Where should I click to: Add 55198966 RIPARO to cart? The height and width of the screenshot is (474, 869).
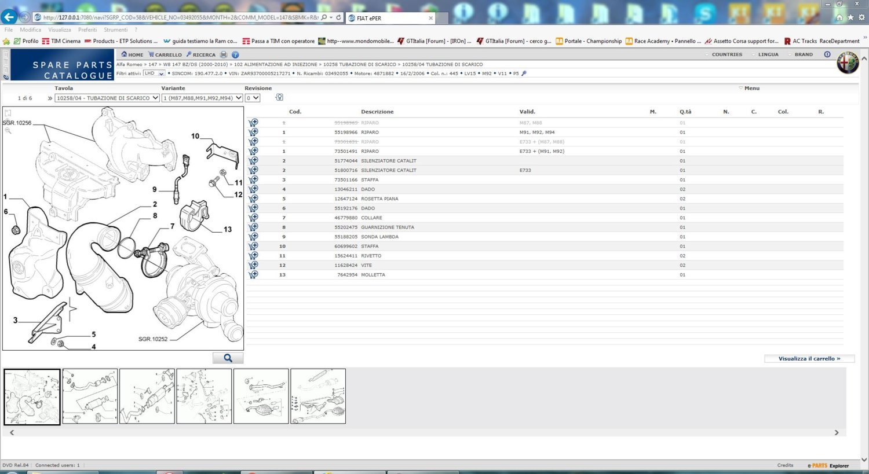pos(253,132)
